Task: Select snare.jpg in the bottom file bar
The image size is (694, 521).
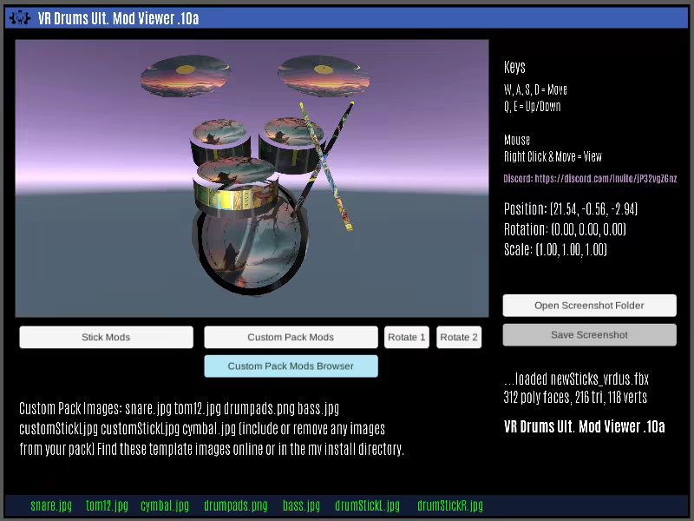Action: click(51, 505)
